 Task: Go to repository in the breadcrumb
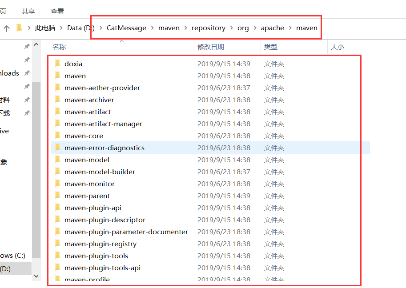point(209,28)
